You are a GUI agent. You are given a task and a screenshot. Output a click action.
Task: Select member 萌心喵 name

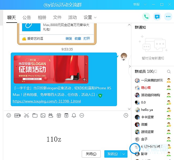pos(146,88)
